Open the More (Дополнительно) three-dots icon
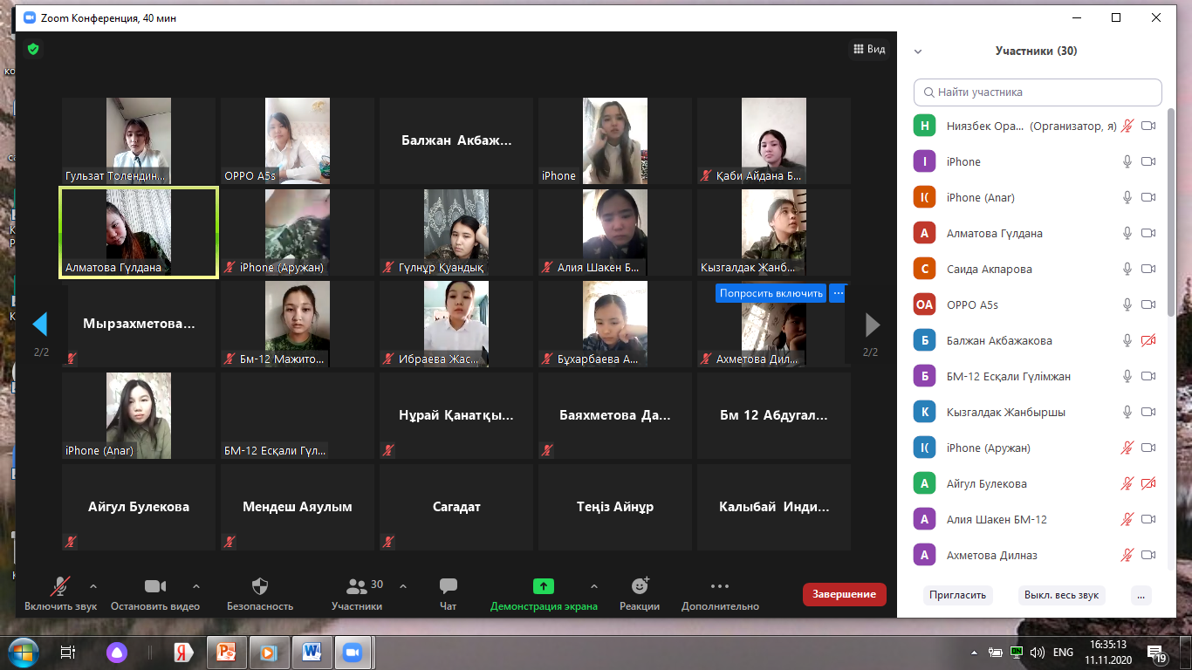 719,586
